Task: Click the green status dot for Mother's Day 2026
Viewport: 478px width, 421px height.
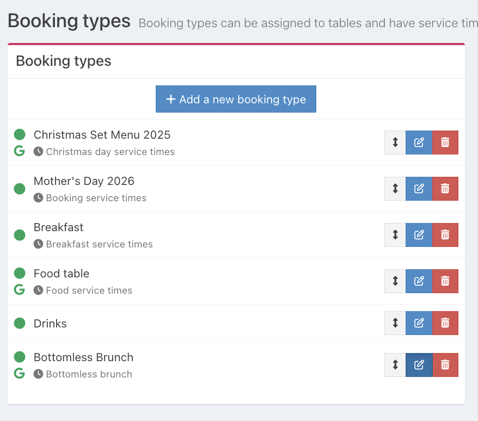Action: (x=20, y=189)
